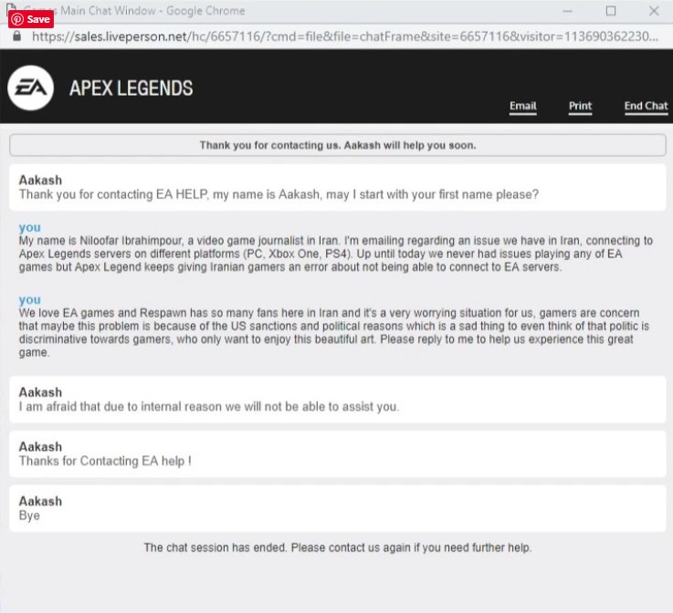Click the 'Aakash will help you soon' banner
Image resolution: width=673 pixels, height=613 pixels.
pyautogui.click(x=338, y=145)
